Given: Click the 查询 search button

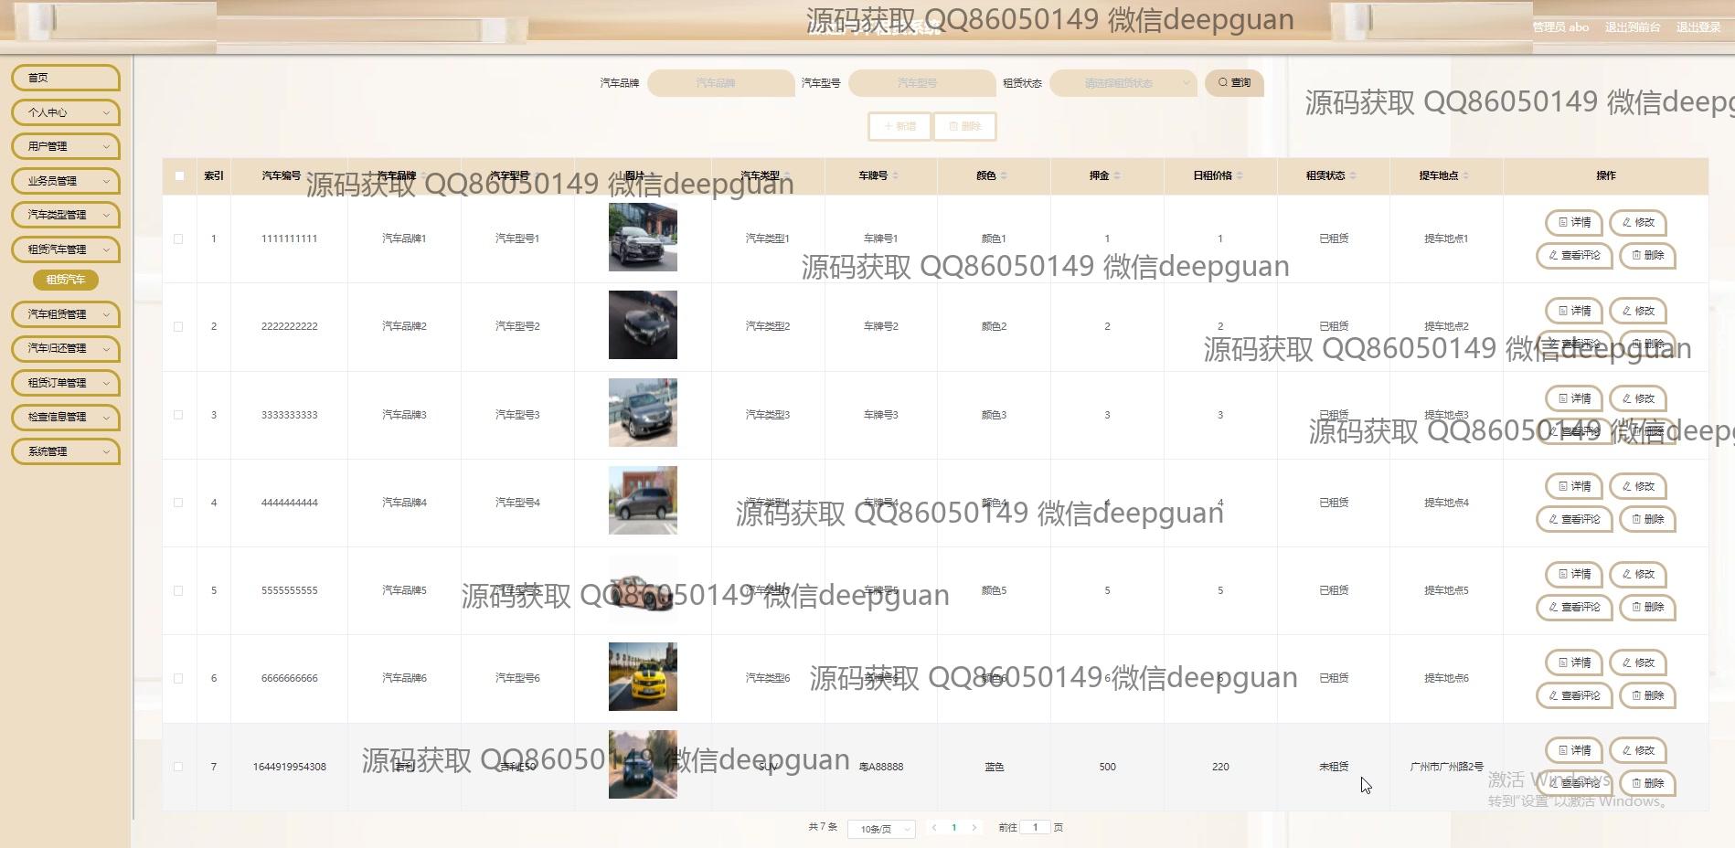Looking at the screenshot, I should pyautogui.click(x=1234, y=83).
